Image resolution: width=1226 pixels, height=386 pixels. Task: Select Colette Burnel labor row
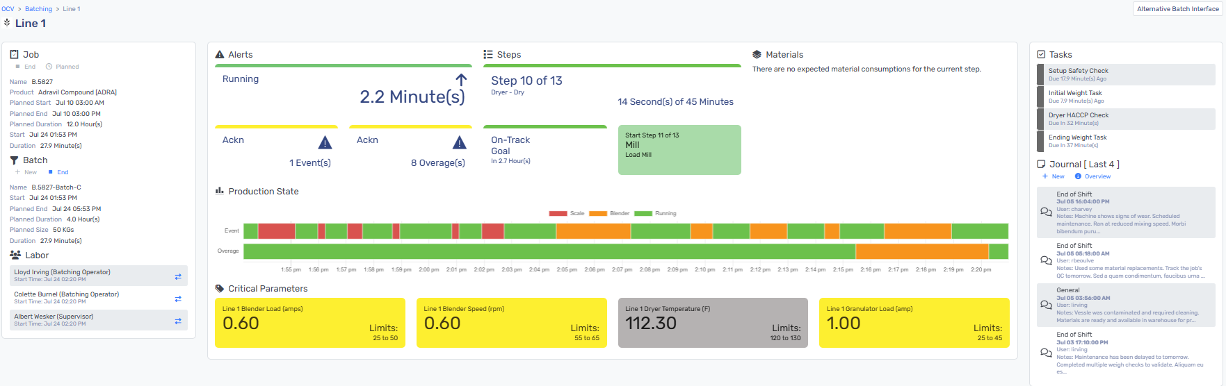coord(99,298)
